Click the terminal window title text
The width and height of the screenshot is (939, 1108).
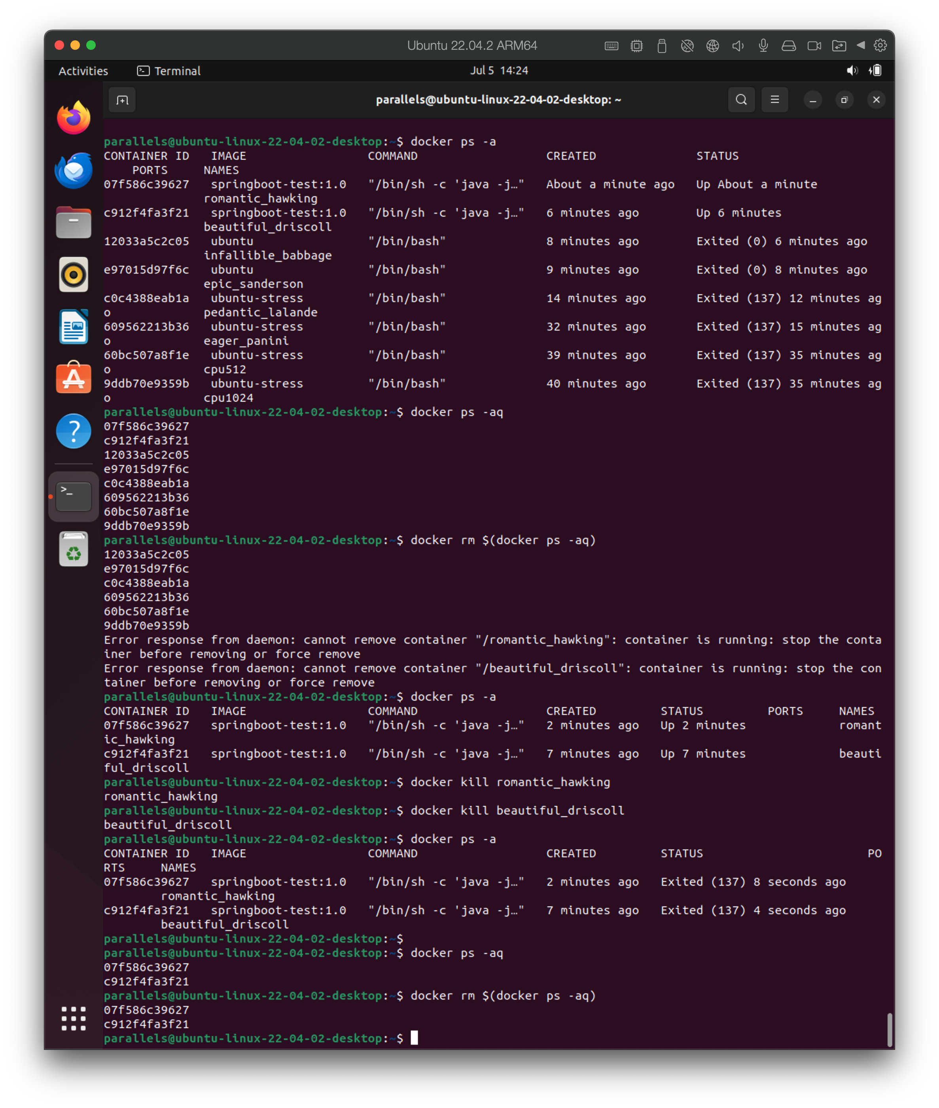pyautogui.click(x=498, y=100)
